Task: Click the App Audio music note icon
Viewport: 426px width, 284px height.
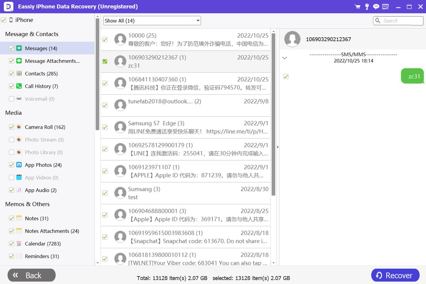Action: (x=19, y=190)
